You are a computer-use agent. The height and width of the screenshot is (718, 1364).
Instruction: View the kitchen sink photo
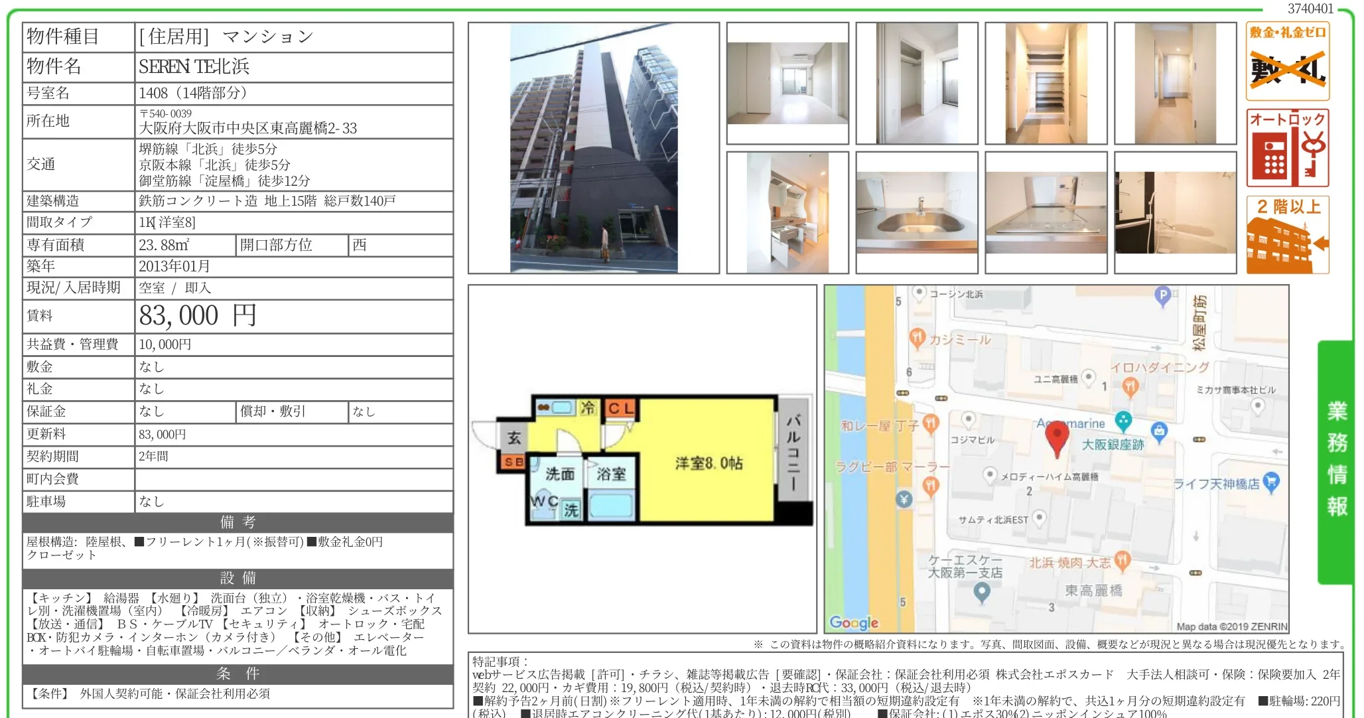point(916,212)
